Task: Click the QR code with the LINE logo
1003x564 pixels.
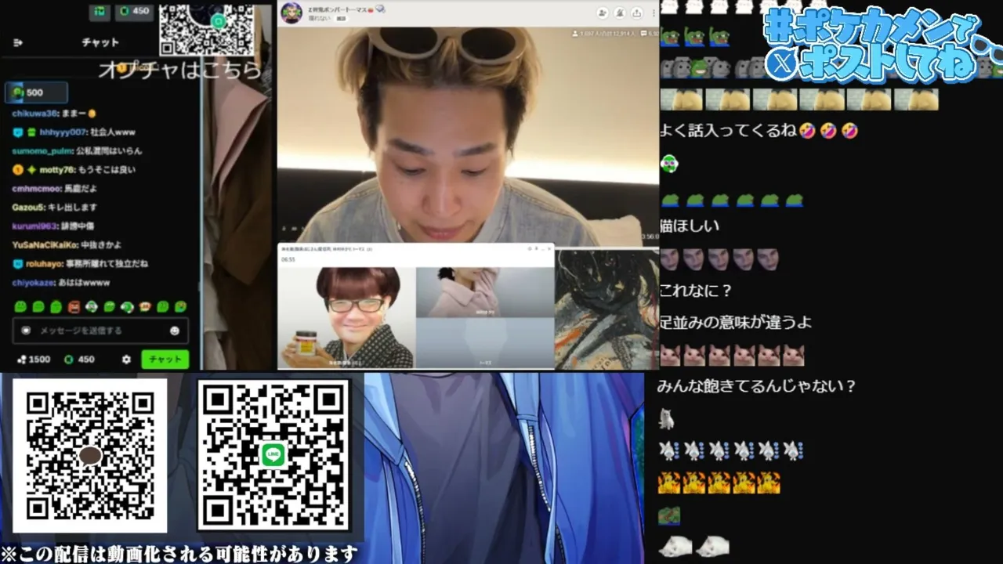Action: [273, 455]
